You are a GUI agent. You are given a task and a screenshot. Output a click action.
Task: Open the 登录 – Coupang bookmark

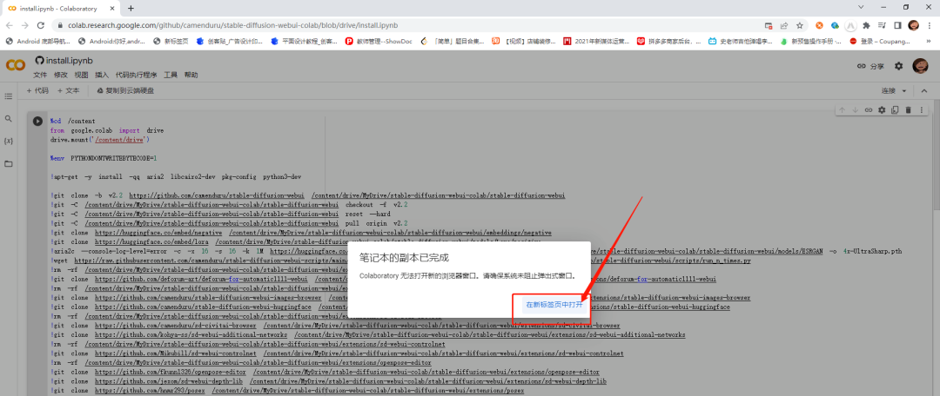(x=880, y=42)
